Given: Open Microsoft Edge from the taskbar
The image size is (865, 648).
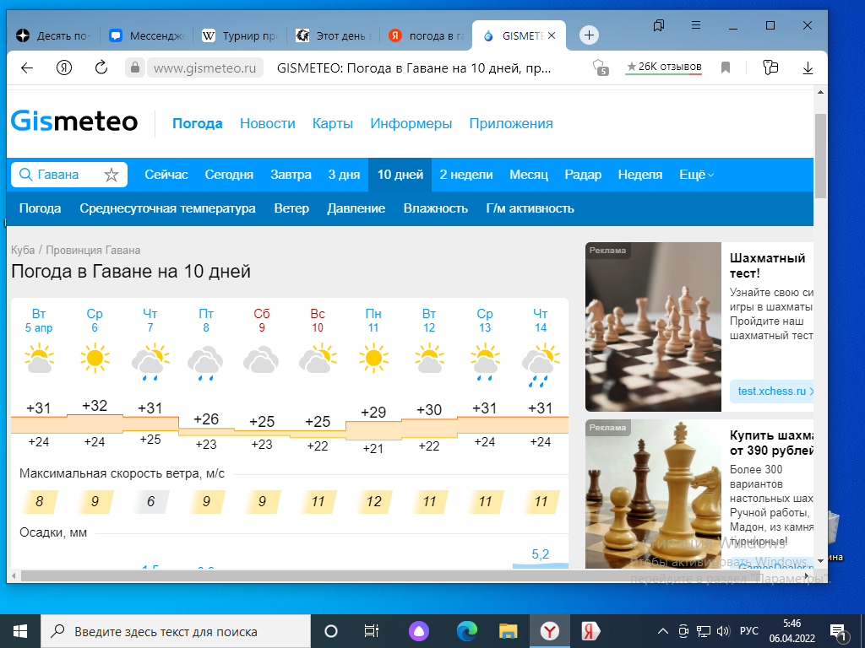Looking at the screenshot, I should pos(466,631).
